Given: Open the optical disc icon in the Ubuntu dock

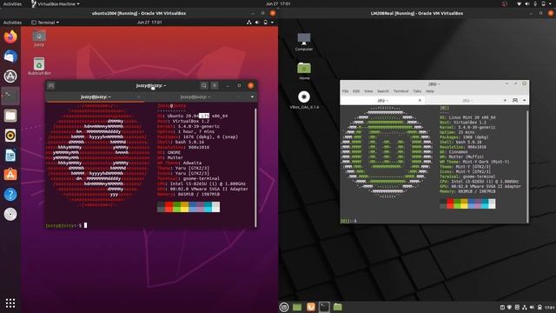Looking at the screenshot, I should click(x=10, y=215).
